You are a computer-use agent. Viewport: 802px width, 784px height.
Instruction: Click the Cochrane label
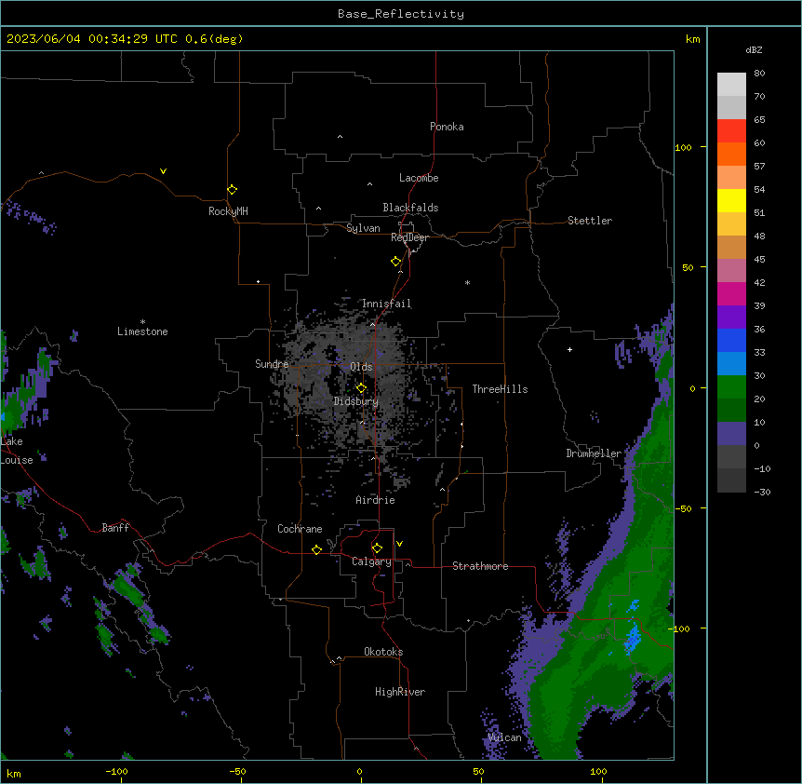[x=300, y=529]
